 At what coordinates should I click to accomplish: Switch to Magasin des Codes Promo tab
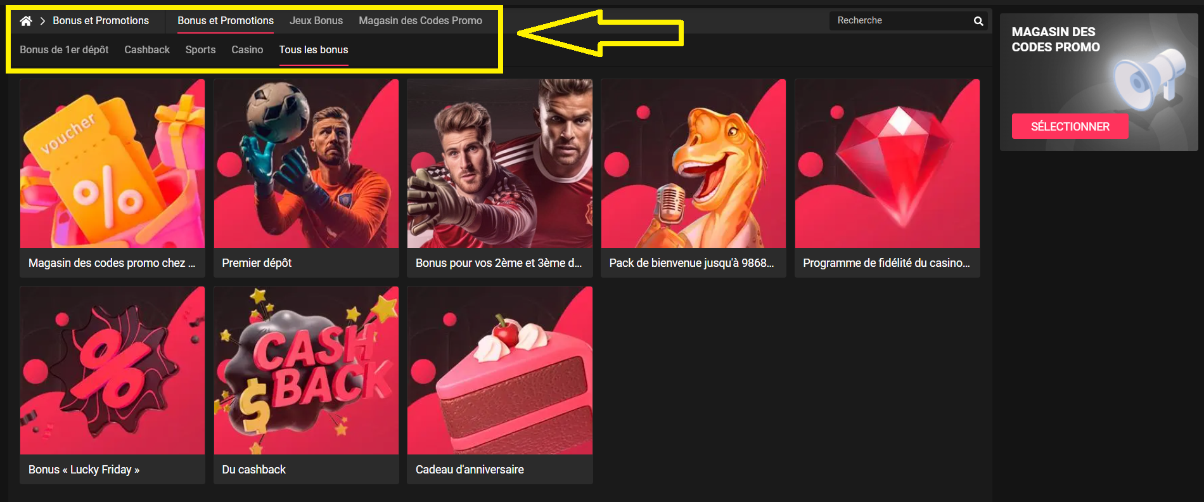click(x=420, y=21)
